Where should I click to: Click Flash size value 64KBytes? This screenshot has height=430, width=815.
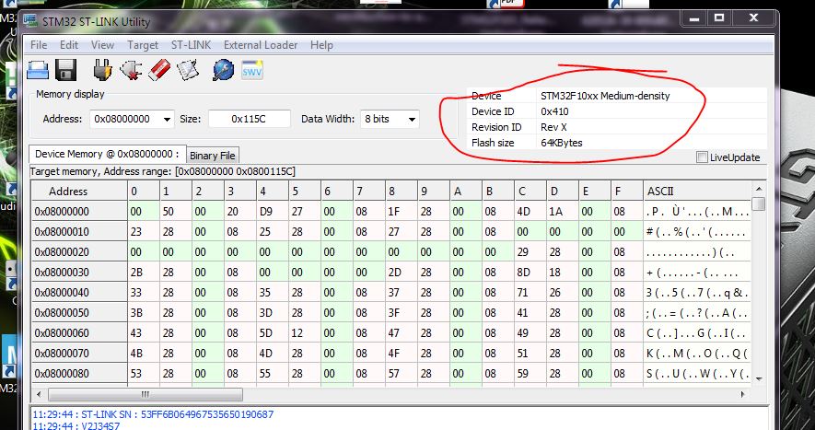click(562, 143)
